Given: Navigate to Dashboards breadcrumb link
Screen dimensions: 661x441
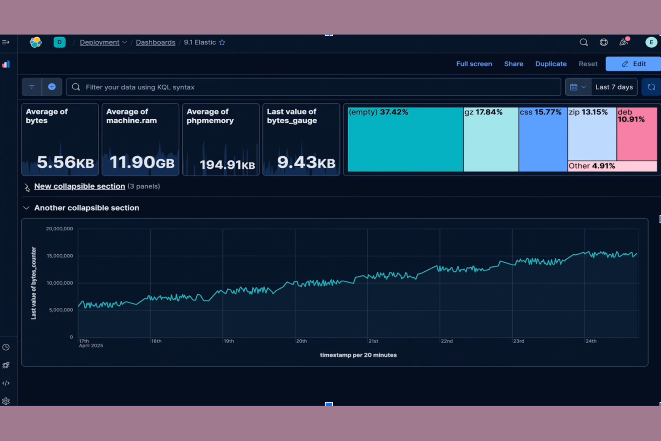Looking at the screenshot, I should [x=155, y=42].
